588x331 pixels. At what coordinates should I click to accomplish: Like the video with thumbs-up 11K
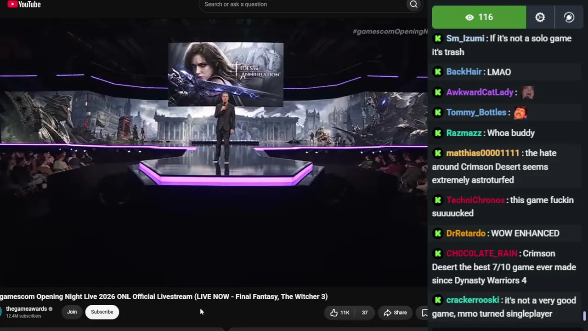pos(340,313)
